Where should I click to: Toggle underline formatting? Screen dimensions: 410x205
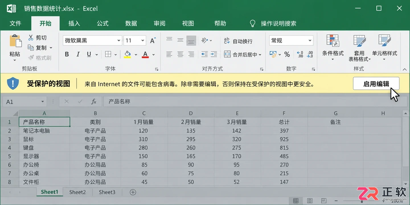coord(89,54)
